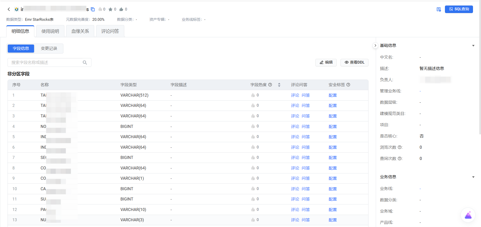This screenshot has width=481, height=227.
Task: Click the help icon beside 安全标签
Action: coord(348,85)
